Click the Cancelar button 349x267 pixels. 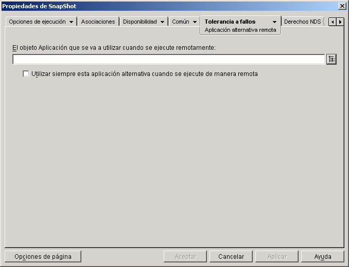(231, 257)
